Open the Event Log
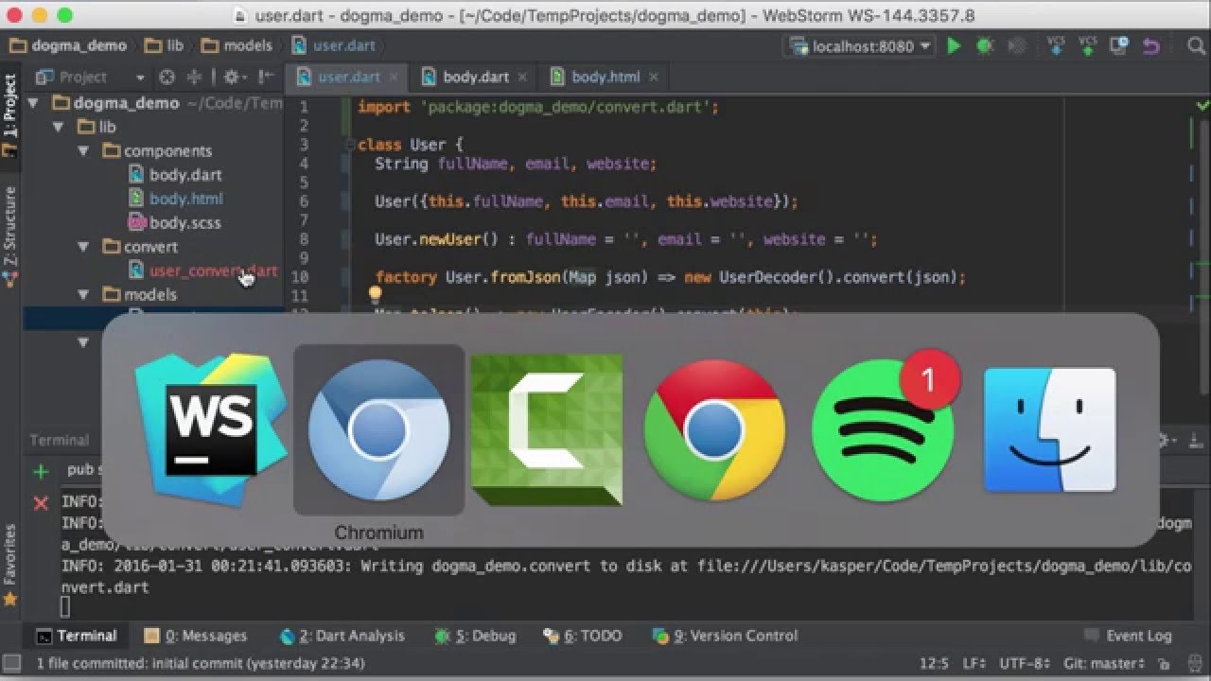 1127,636
